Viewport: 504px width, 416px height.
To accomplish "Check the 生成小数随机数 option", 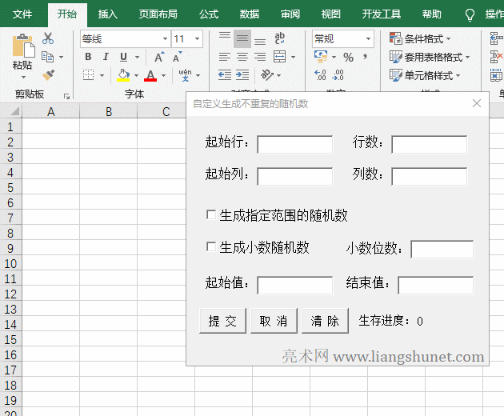I will (211, 247).
